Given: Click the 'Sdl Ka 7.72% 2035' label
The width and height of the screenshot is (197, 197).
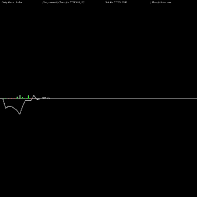Looking at the screenshot, I should 116,2.
